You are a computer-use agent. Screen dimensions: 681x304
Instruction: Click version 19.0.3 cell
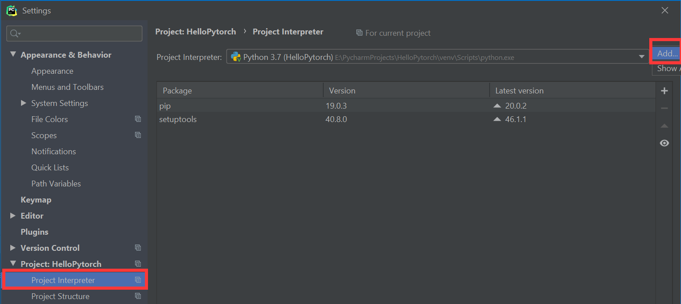336,106
